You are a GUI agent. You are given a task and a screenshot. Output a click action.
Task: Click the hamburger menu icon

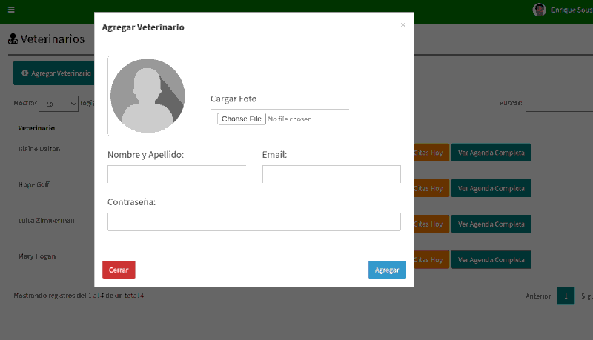tap(11, 10)
